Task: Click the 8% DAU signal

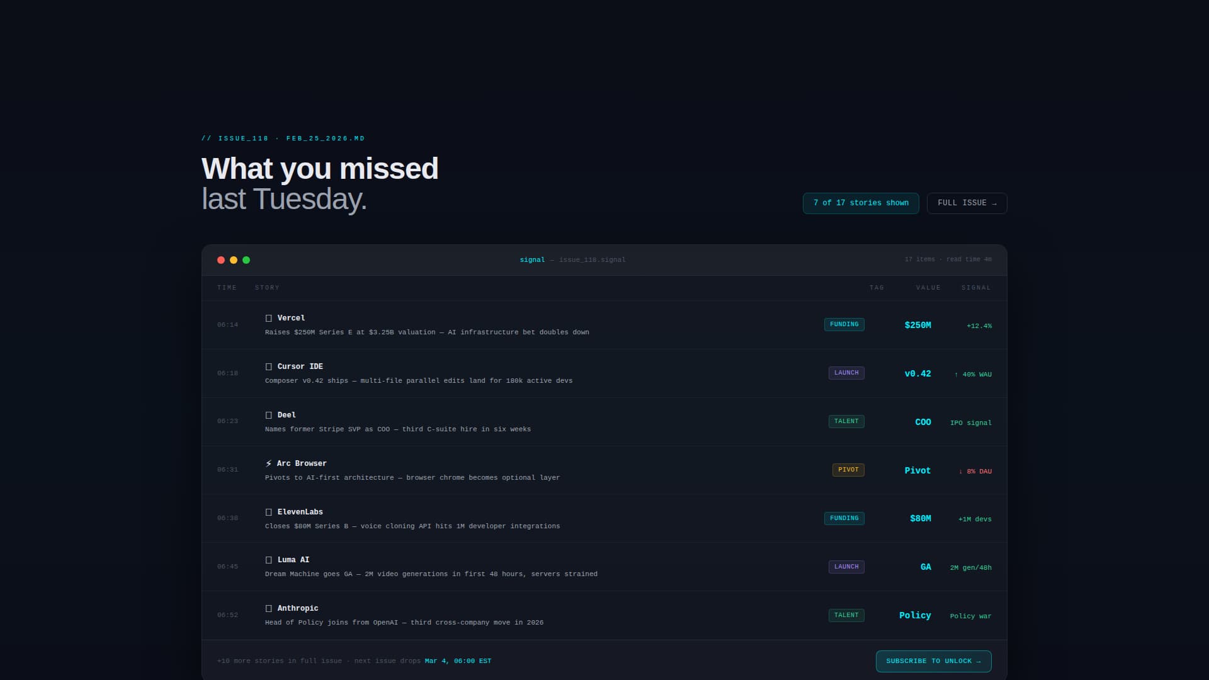Action: point(975,472)
